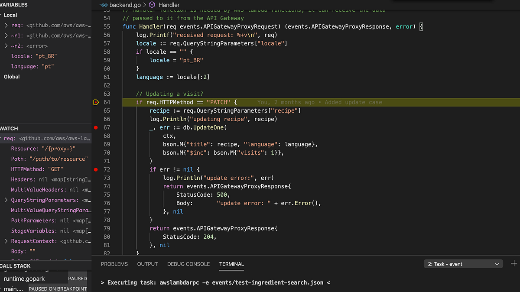Select the locale variable showing pt_BR

[x=35, y=56]
